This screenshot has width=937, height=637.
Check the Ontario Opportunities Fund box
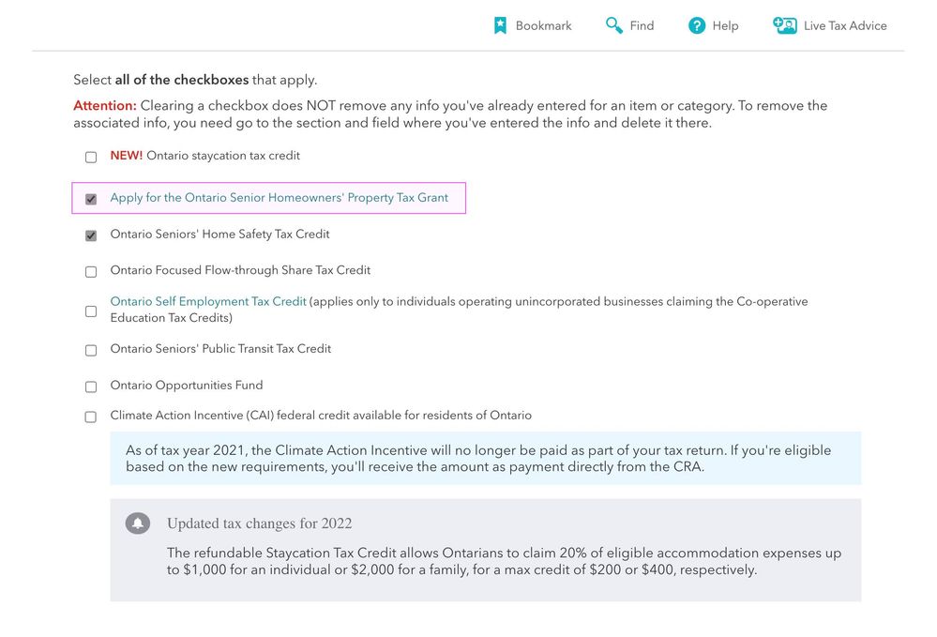91,387
